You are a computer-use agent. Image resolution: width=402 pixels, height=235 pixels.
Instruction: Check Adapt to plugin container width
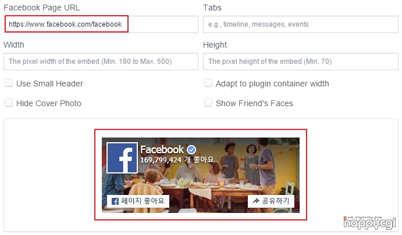coord(208,84)
